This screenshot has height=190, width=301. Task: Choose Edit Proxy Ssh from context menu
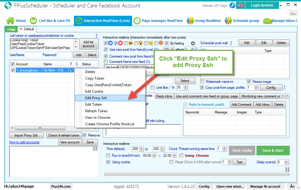pyautogui.click(x=110, y=98)
